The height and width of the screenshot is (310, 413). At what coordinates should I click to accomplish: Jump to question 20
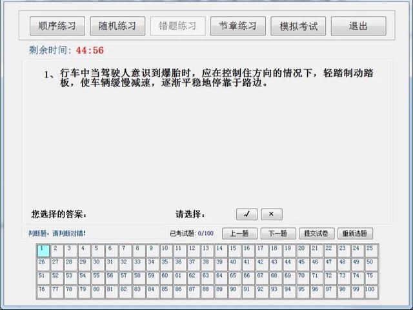[303, 251]
